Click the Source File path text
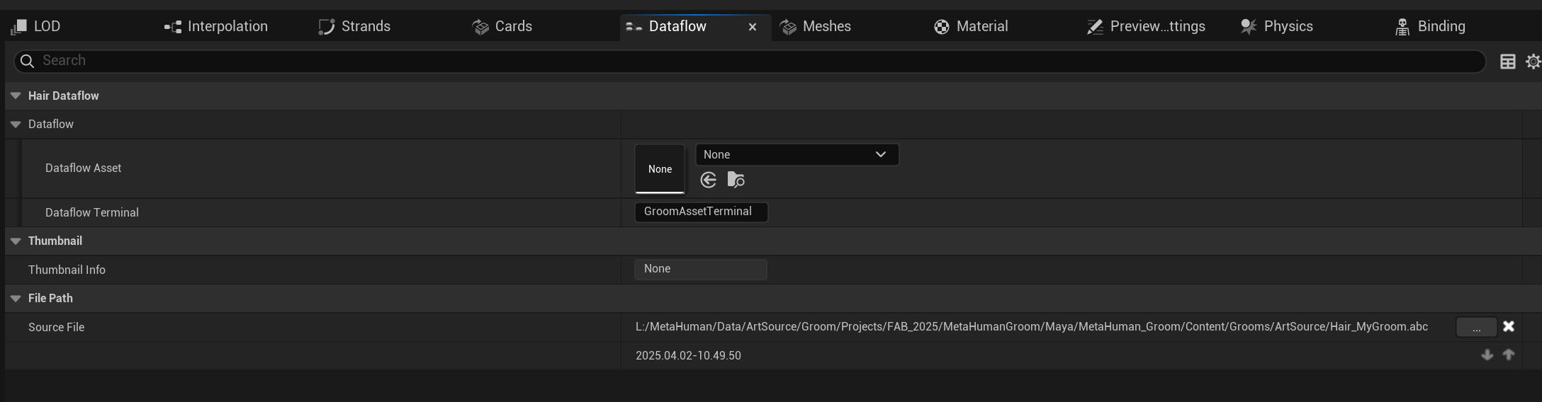This screenshot has width=1542, height=402. [1032, 327]
